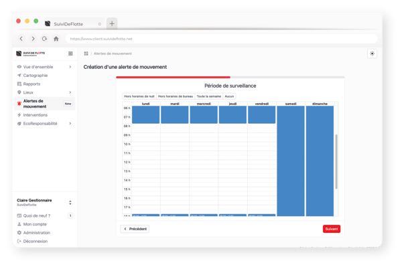The height and width of the screenshot is (267, 402).
Task: Click the SuiviDeFlotte tab favicon
Action: click(x=48, y=24)
